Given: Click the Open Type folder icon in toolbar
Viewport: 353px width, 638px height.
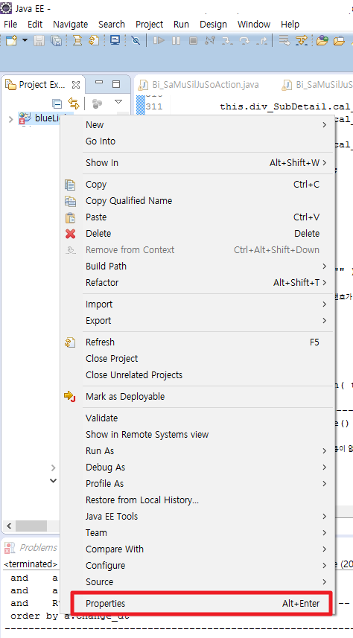Looking at the screenshot, I should point(322,40).
